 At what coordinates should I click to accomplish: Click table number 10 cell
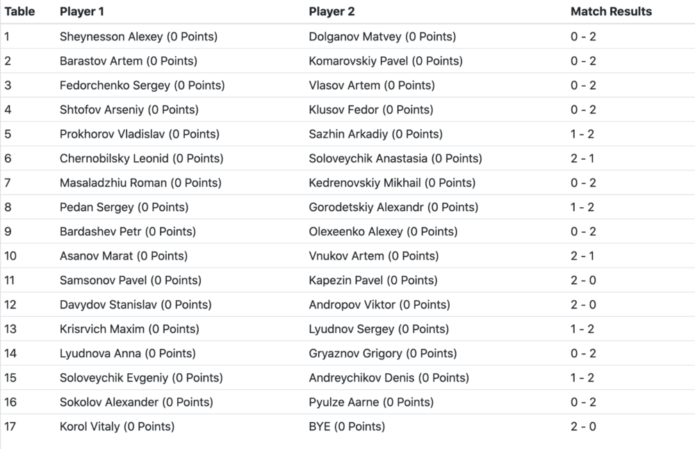10,256
